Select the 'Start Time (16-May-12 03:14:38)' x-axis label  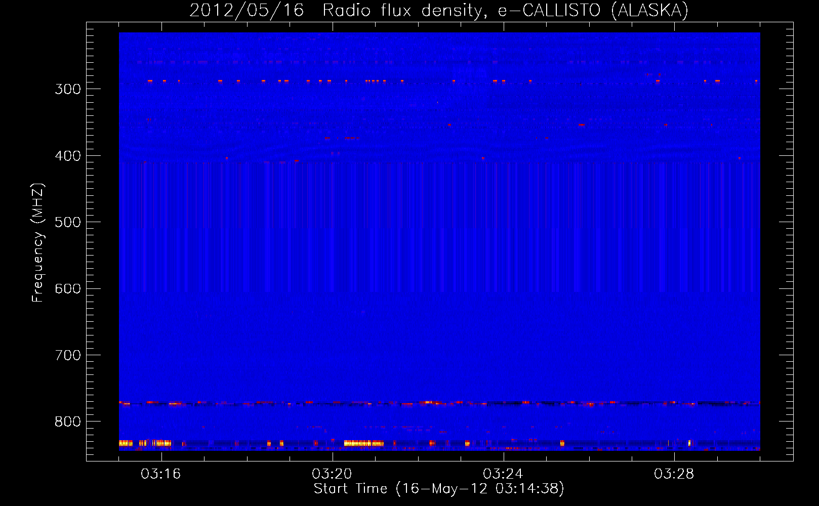(439, 489)
